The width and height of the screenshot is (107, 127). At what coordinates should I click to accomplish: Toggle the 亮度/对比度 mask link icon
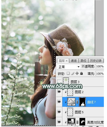(77, 122)
